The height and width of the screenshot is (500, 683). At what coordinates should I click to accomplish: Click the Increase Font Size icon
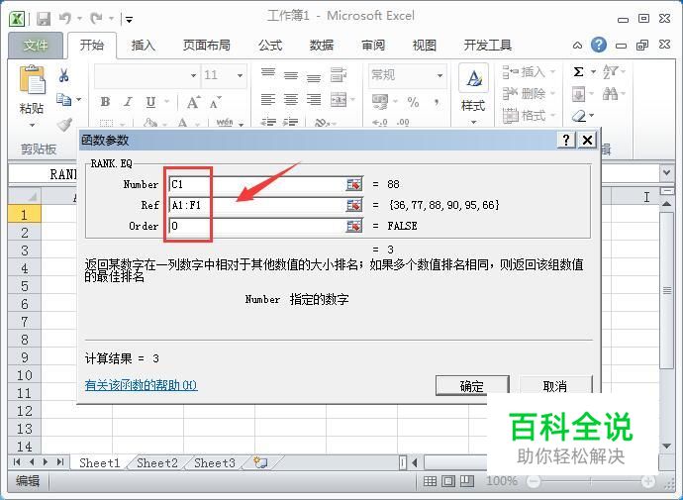tap(193, 102)
